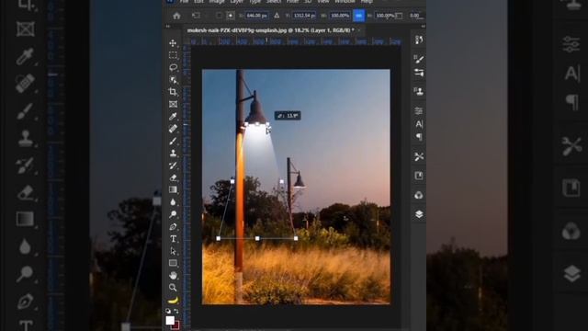Open the Help menu
The height and width of the screenshot is (331, 588).
(367, 2)
